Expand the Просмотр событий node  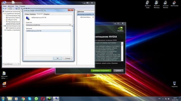click(5, 18)
